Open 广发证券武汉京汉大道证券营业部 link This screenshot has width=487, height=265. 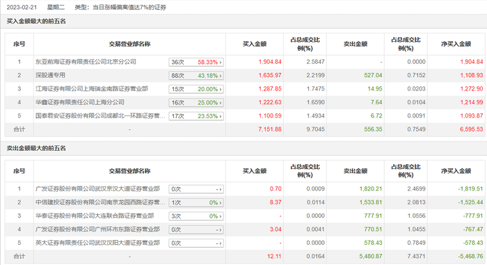pyautogui.click(x=97, y=188)
